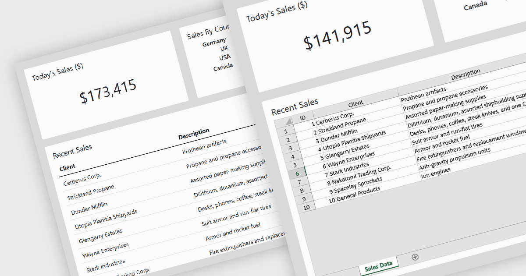
Task: Click Stark Industries row in the left dashboard
Action: 106,266
